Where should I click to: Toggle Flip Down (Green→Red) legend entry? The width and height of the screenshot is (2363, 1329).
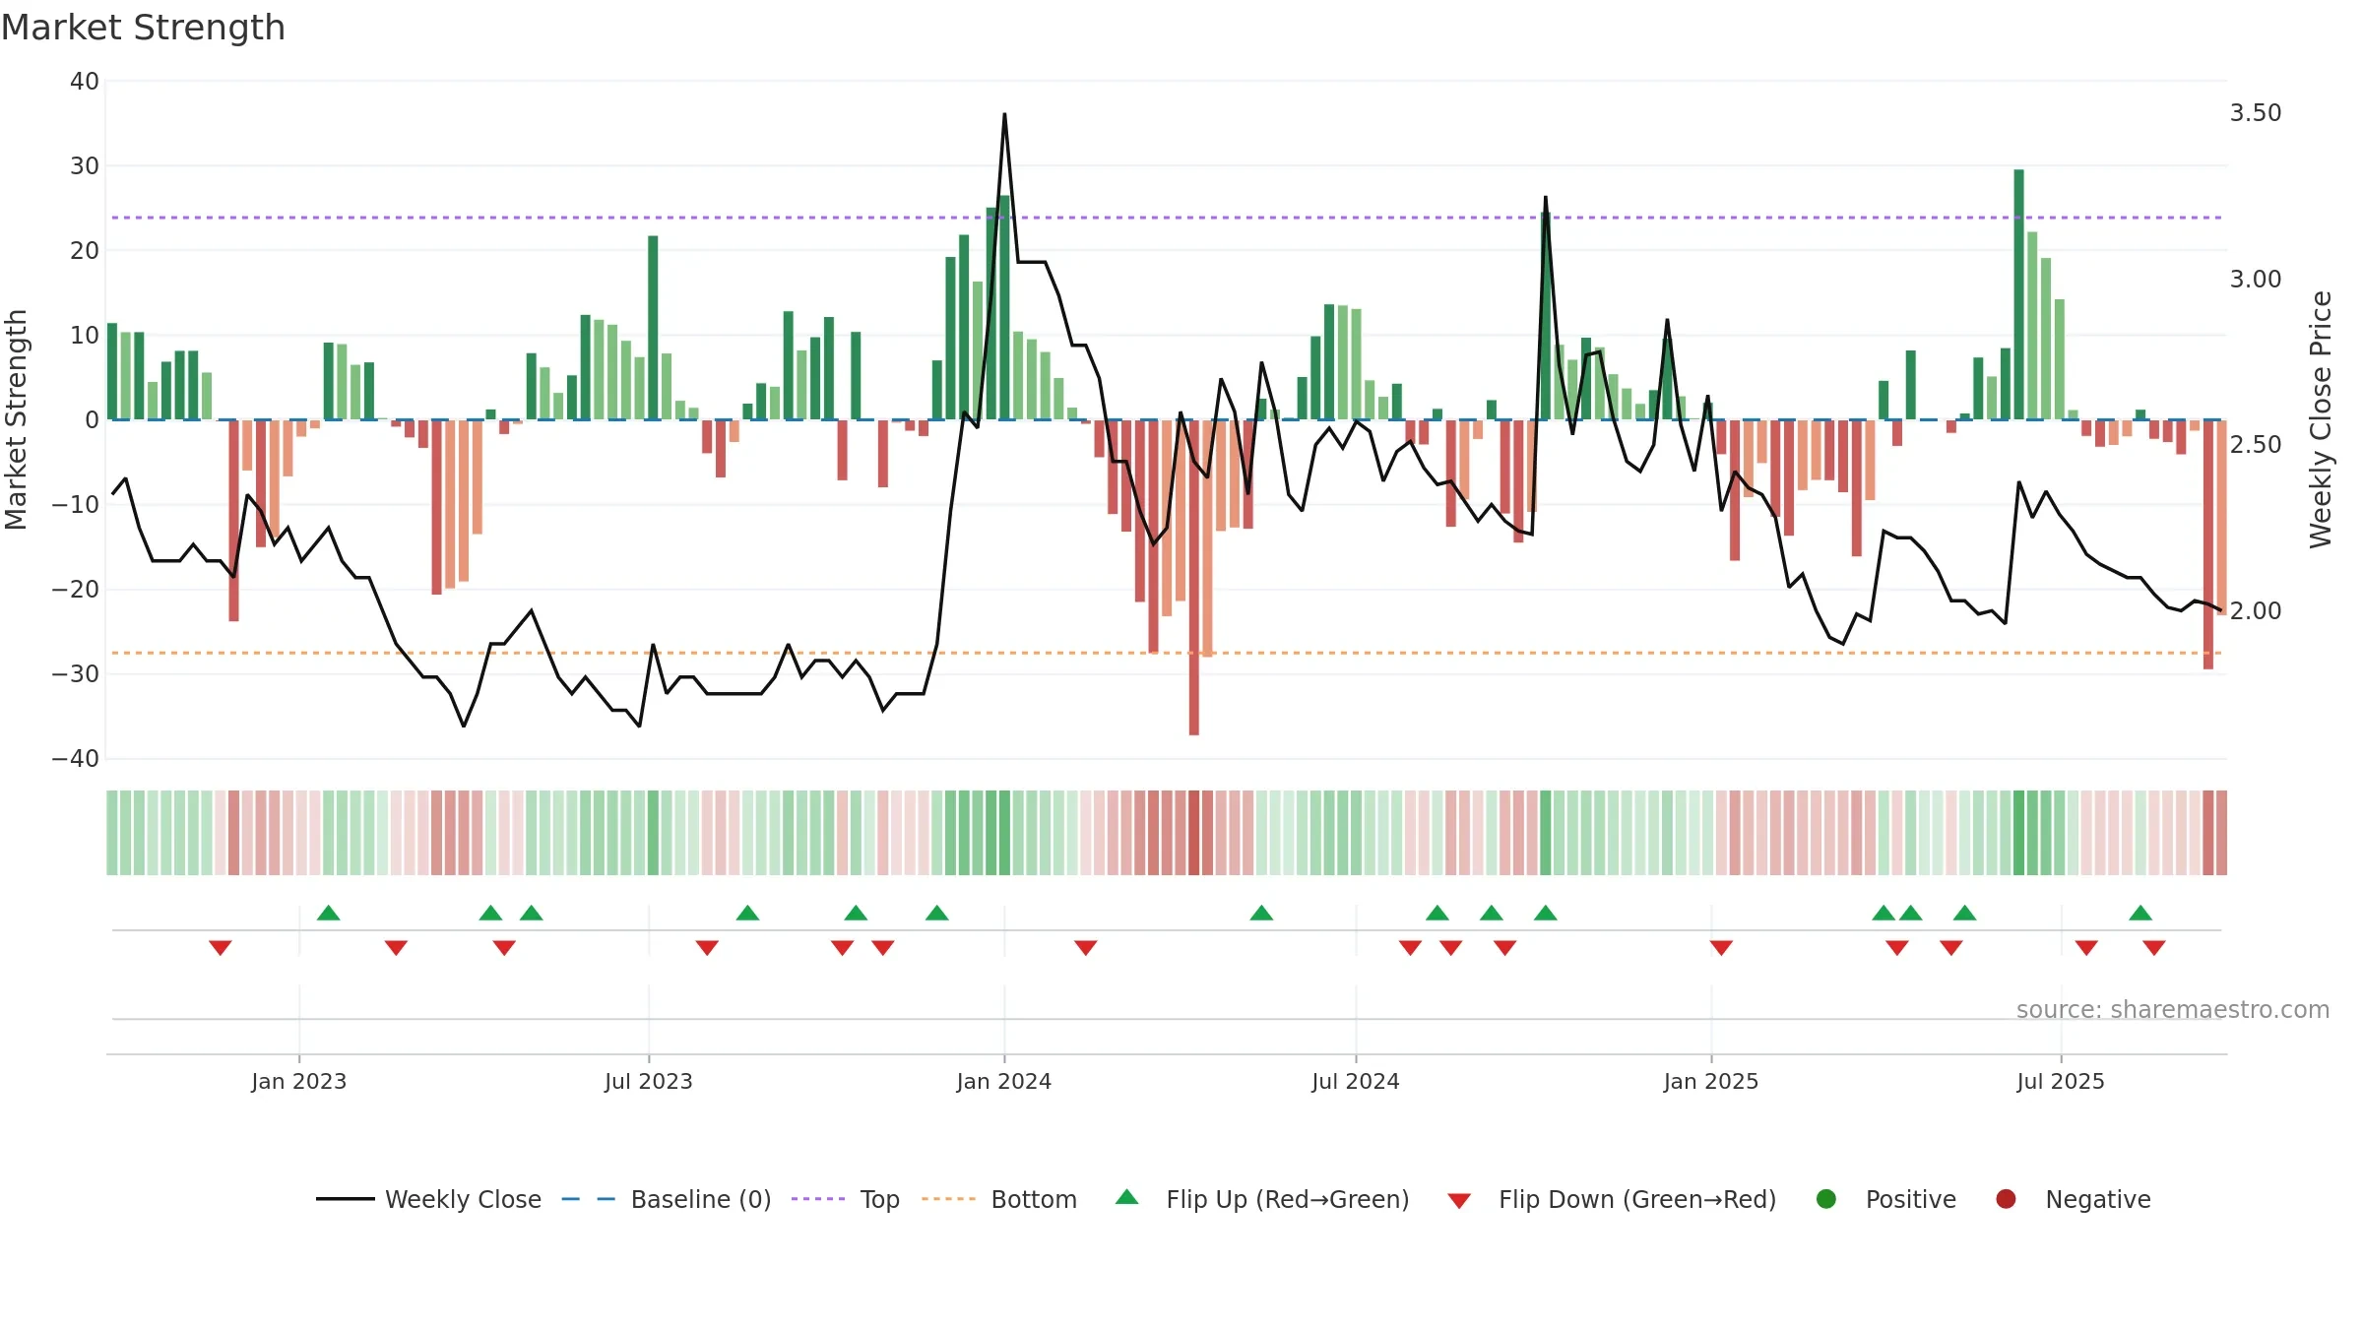[x=1612, y=1199]
